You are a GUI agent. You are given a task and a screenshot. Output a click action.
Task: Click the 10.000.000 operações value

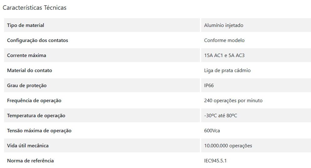[x=228, y=146]
